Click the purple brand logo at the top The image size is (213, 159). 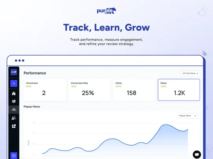coord(106,11)
